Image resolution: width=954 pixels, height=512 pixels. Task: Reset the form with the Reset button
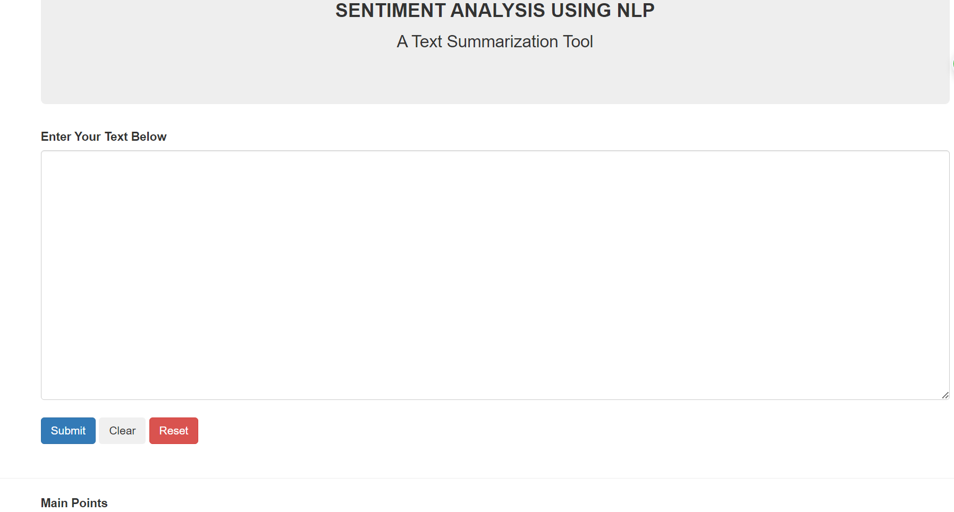[x=173, y=431]
